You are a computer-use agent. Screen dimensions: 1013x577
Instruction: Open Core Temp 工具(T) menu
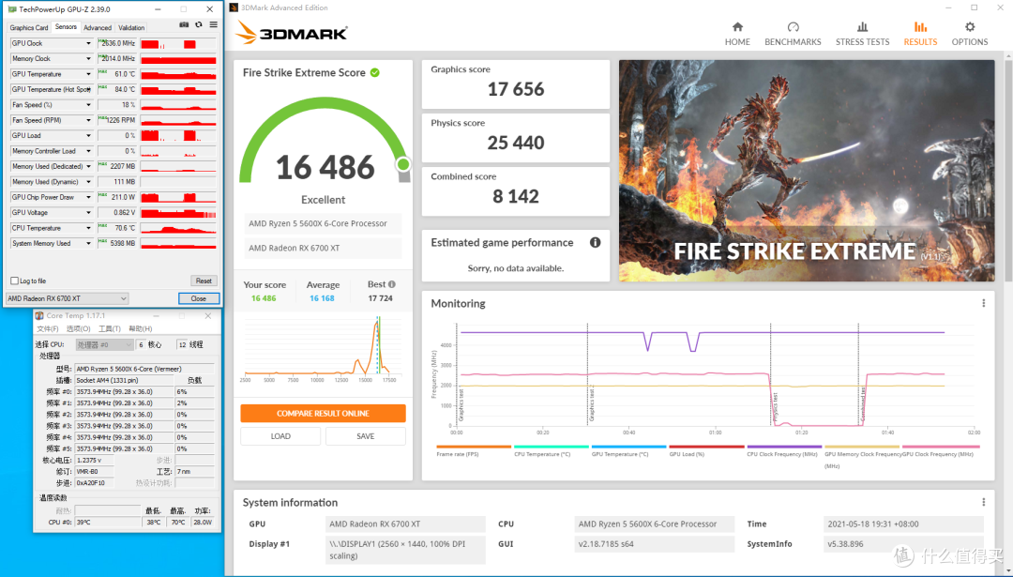point(109,329)
